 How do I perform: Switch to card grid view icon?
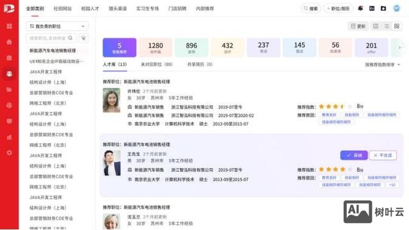pos(397,26)
